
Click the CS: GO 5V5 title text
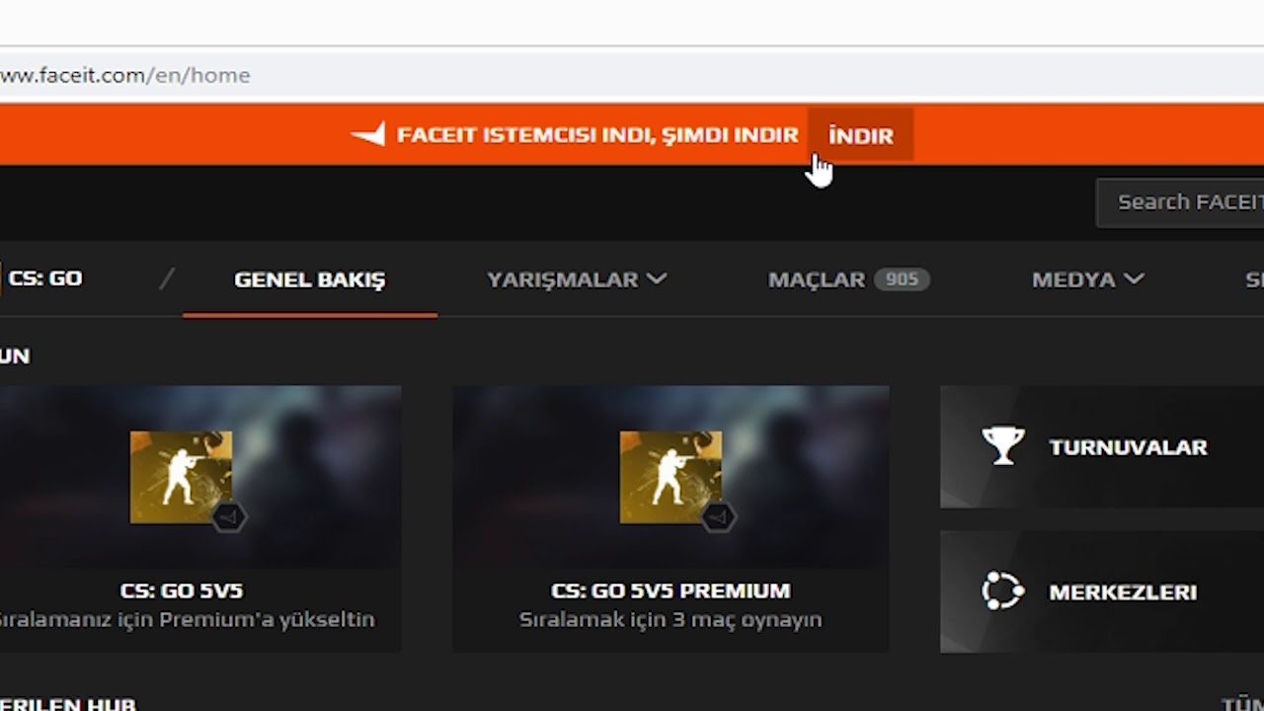point(182,591)
